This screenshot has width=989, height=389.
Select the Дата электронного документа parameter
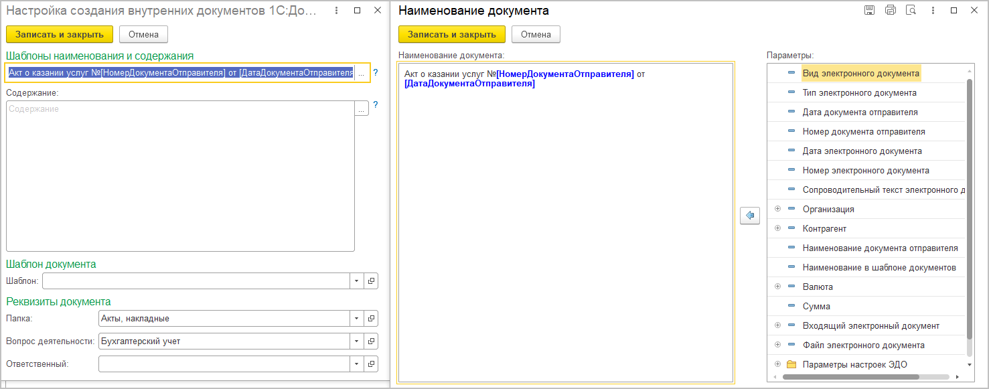[862, 151]
